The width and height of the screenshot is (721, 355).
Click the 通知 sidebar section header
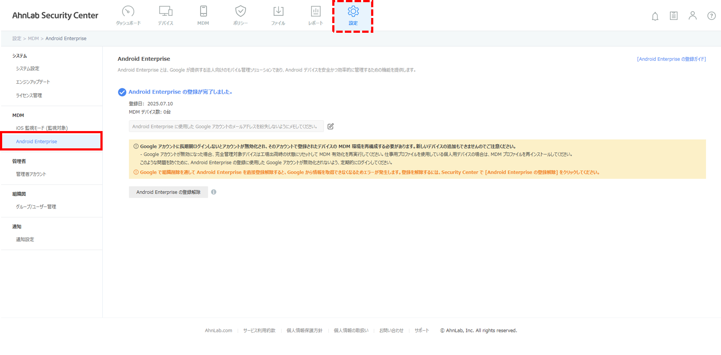click(x=17, y=226)
